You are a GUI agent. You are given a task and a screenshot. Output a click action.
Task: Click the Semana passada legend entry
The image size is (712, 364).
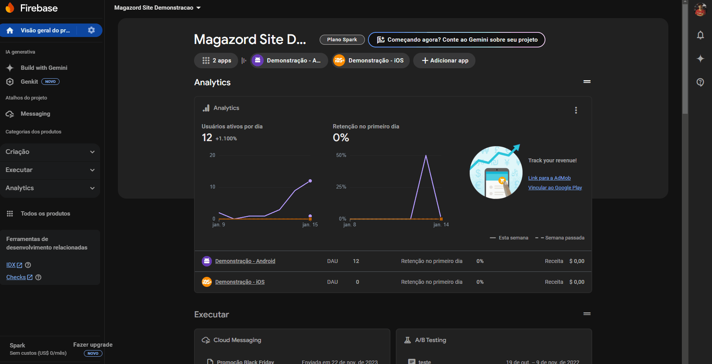pos(560,238)
